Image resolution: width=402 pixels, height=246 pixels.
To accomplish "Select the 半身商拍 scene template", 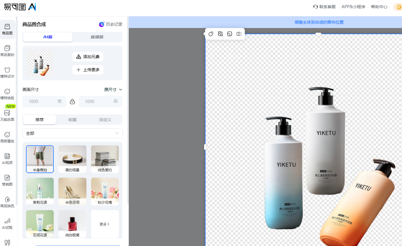I will 40,159.
